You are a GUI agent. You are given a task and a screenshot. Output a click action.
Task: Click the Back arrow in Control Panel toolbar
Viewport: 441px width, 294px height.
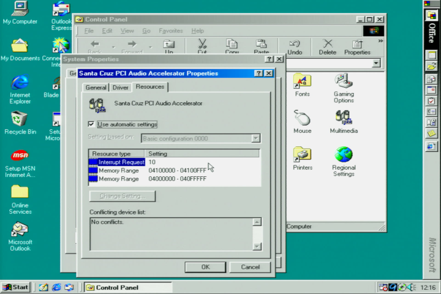click(x=95, y=46)
